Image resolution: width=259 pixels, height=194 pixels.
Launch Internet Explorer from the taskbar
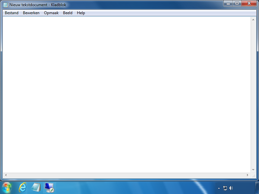pyautogui.click(x=23, y=188)
